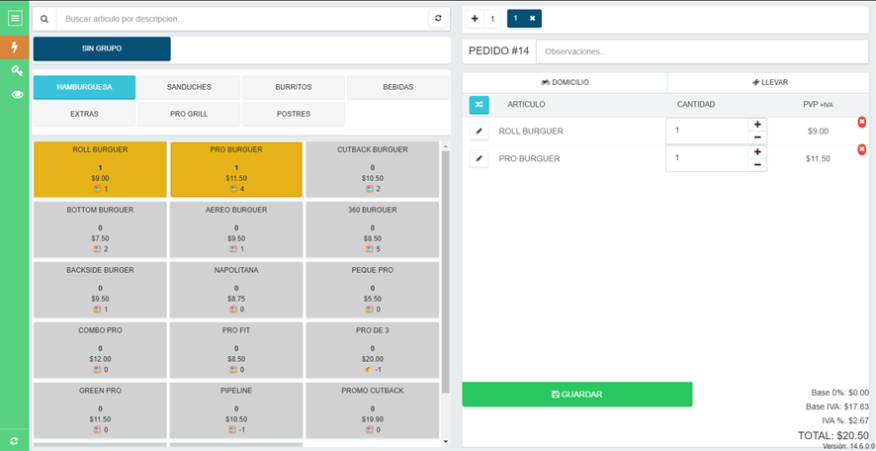Click the SIN GRUPO button

point(102,48)
